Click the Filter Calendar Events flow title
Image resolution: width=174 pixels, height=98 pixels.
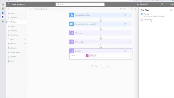tap(41, 9)
